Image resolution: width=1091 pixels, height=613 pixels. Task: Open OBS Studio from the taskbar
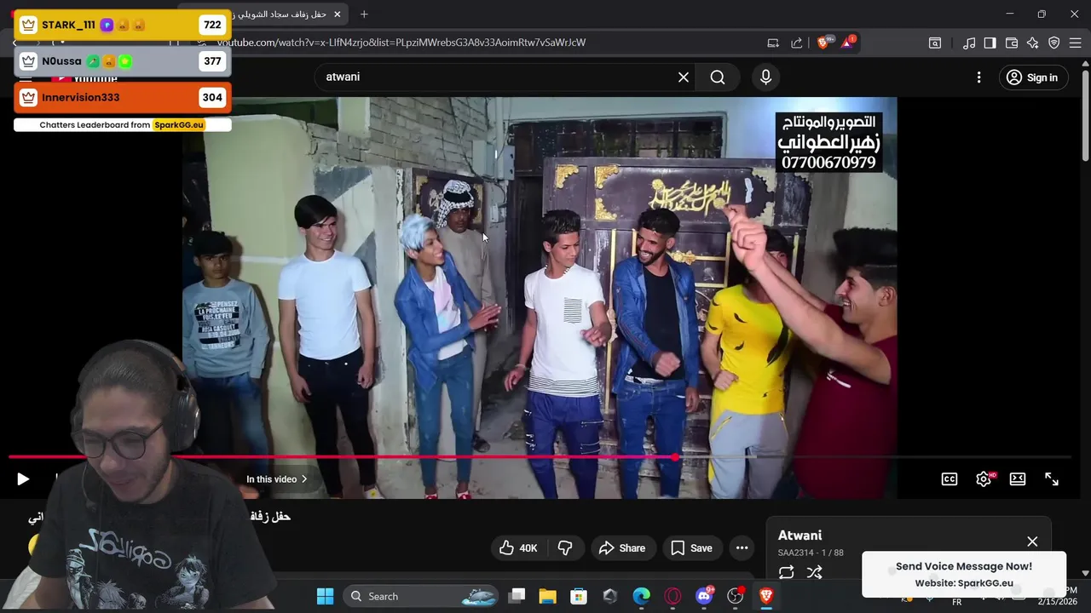pyautogui.click(x=735, y=596)
